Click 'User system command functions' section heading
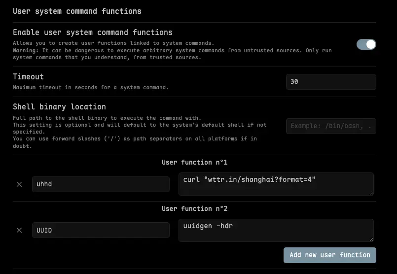The height and width of the screenshot is (274, 397). (x=77, y=11)
